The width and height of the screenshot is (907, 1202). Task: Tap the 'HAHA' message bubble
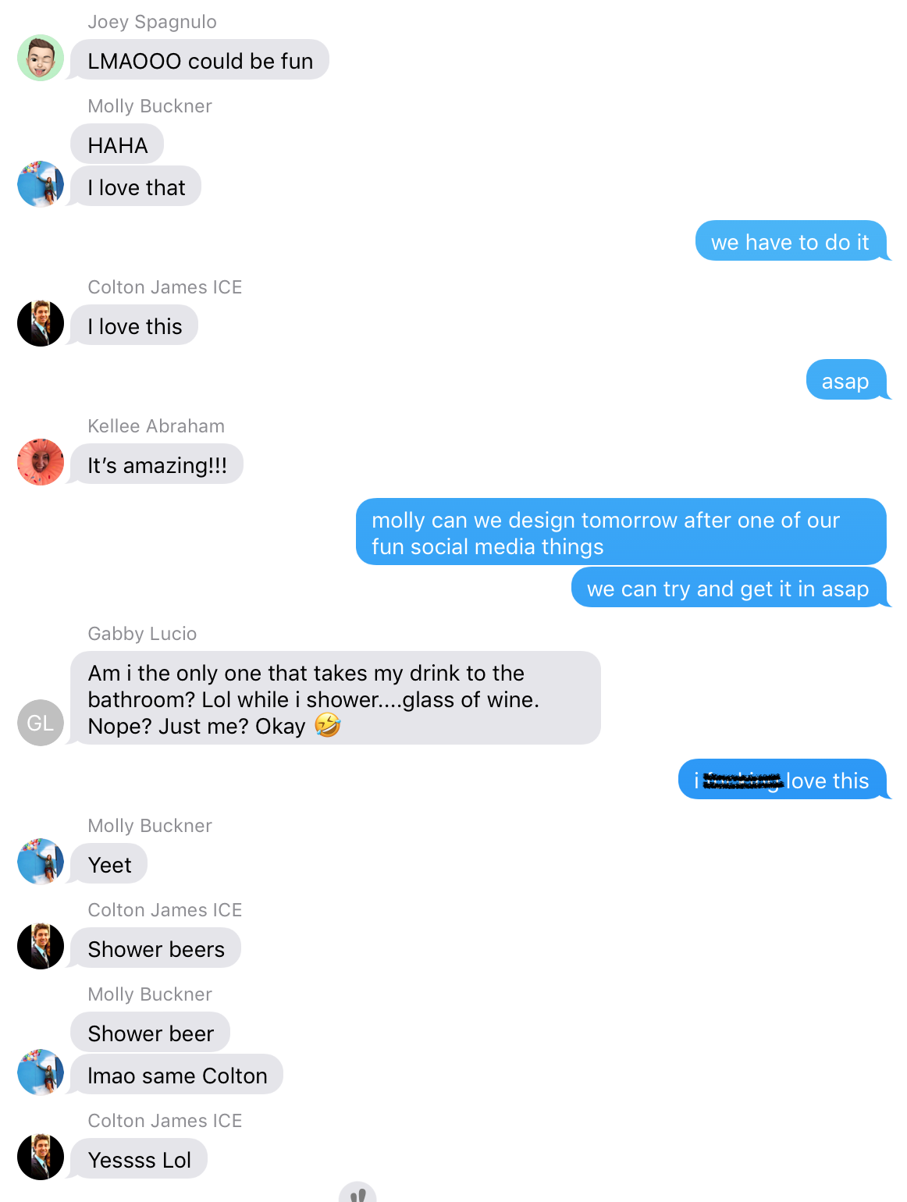(x=117, y=144)
